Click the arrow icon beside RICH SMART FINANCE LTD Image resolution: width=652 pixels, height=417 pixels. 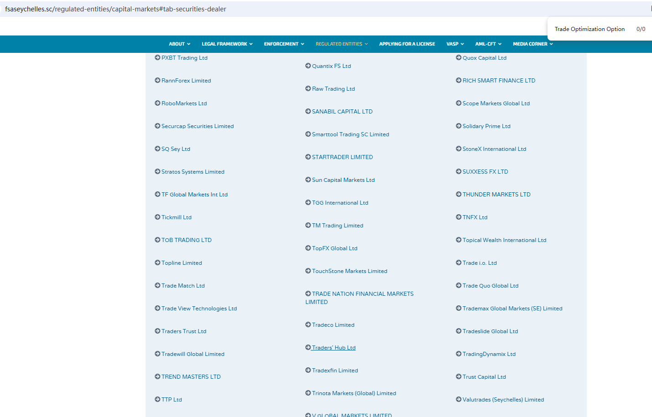(x=459, y=81)
